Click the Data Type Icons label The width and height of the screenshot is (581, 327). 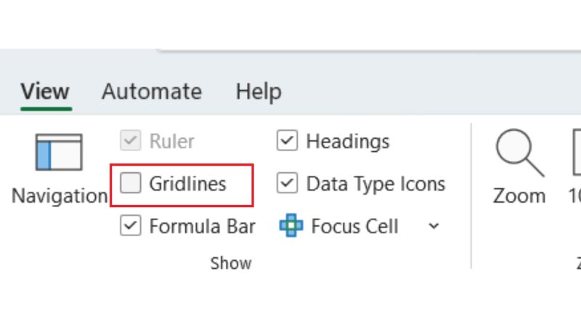tap(375, 184)
